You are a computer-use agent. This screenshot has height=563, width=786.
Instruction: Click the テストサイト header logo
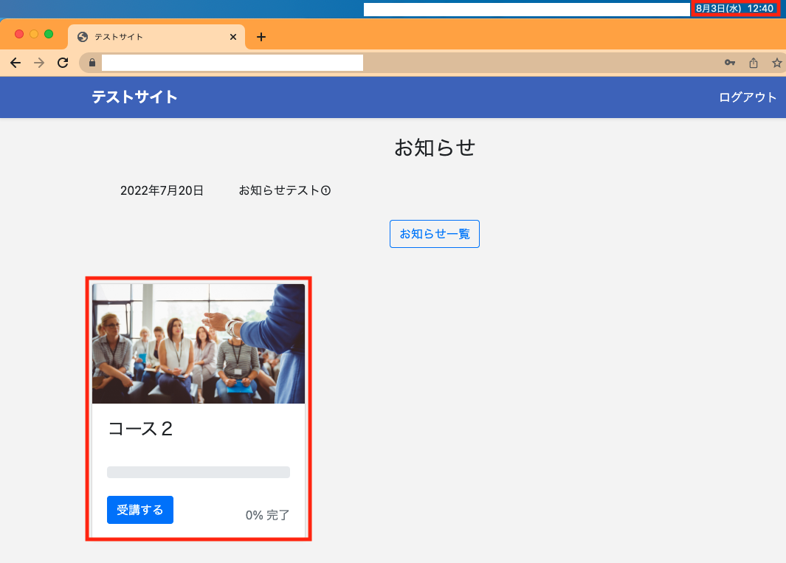(x=134, y=97)
